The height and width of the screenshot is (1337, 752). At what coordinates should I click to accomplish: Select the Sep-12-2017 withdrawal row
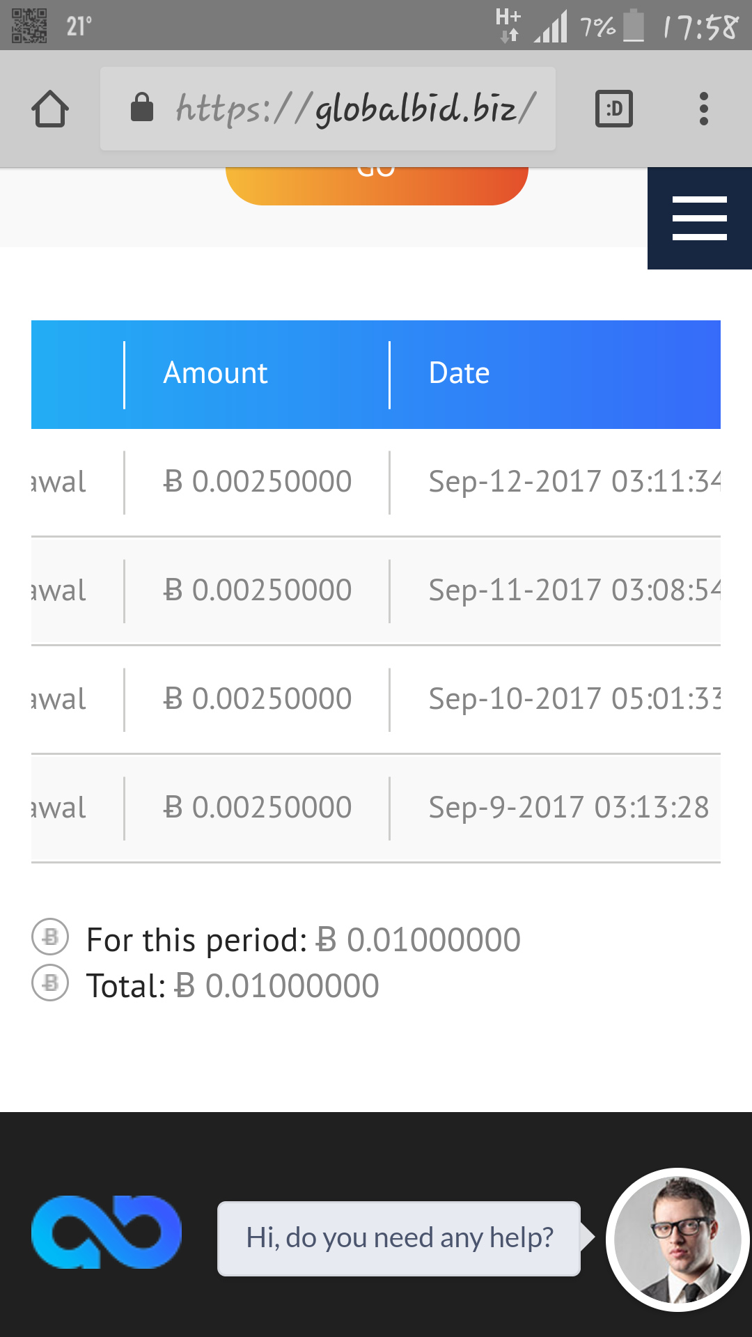[x=376, y=482]
